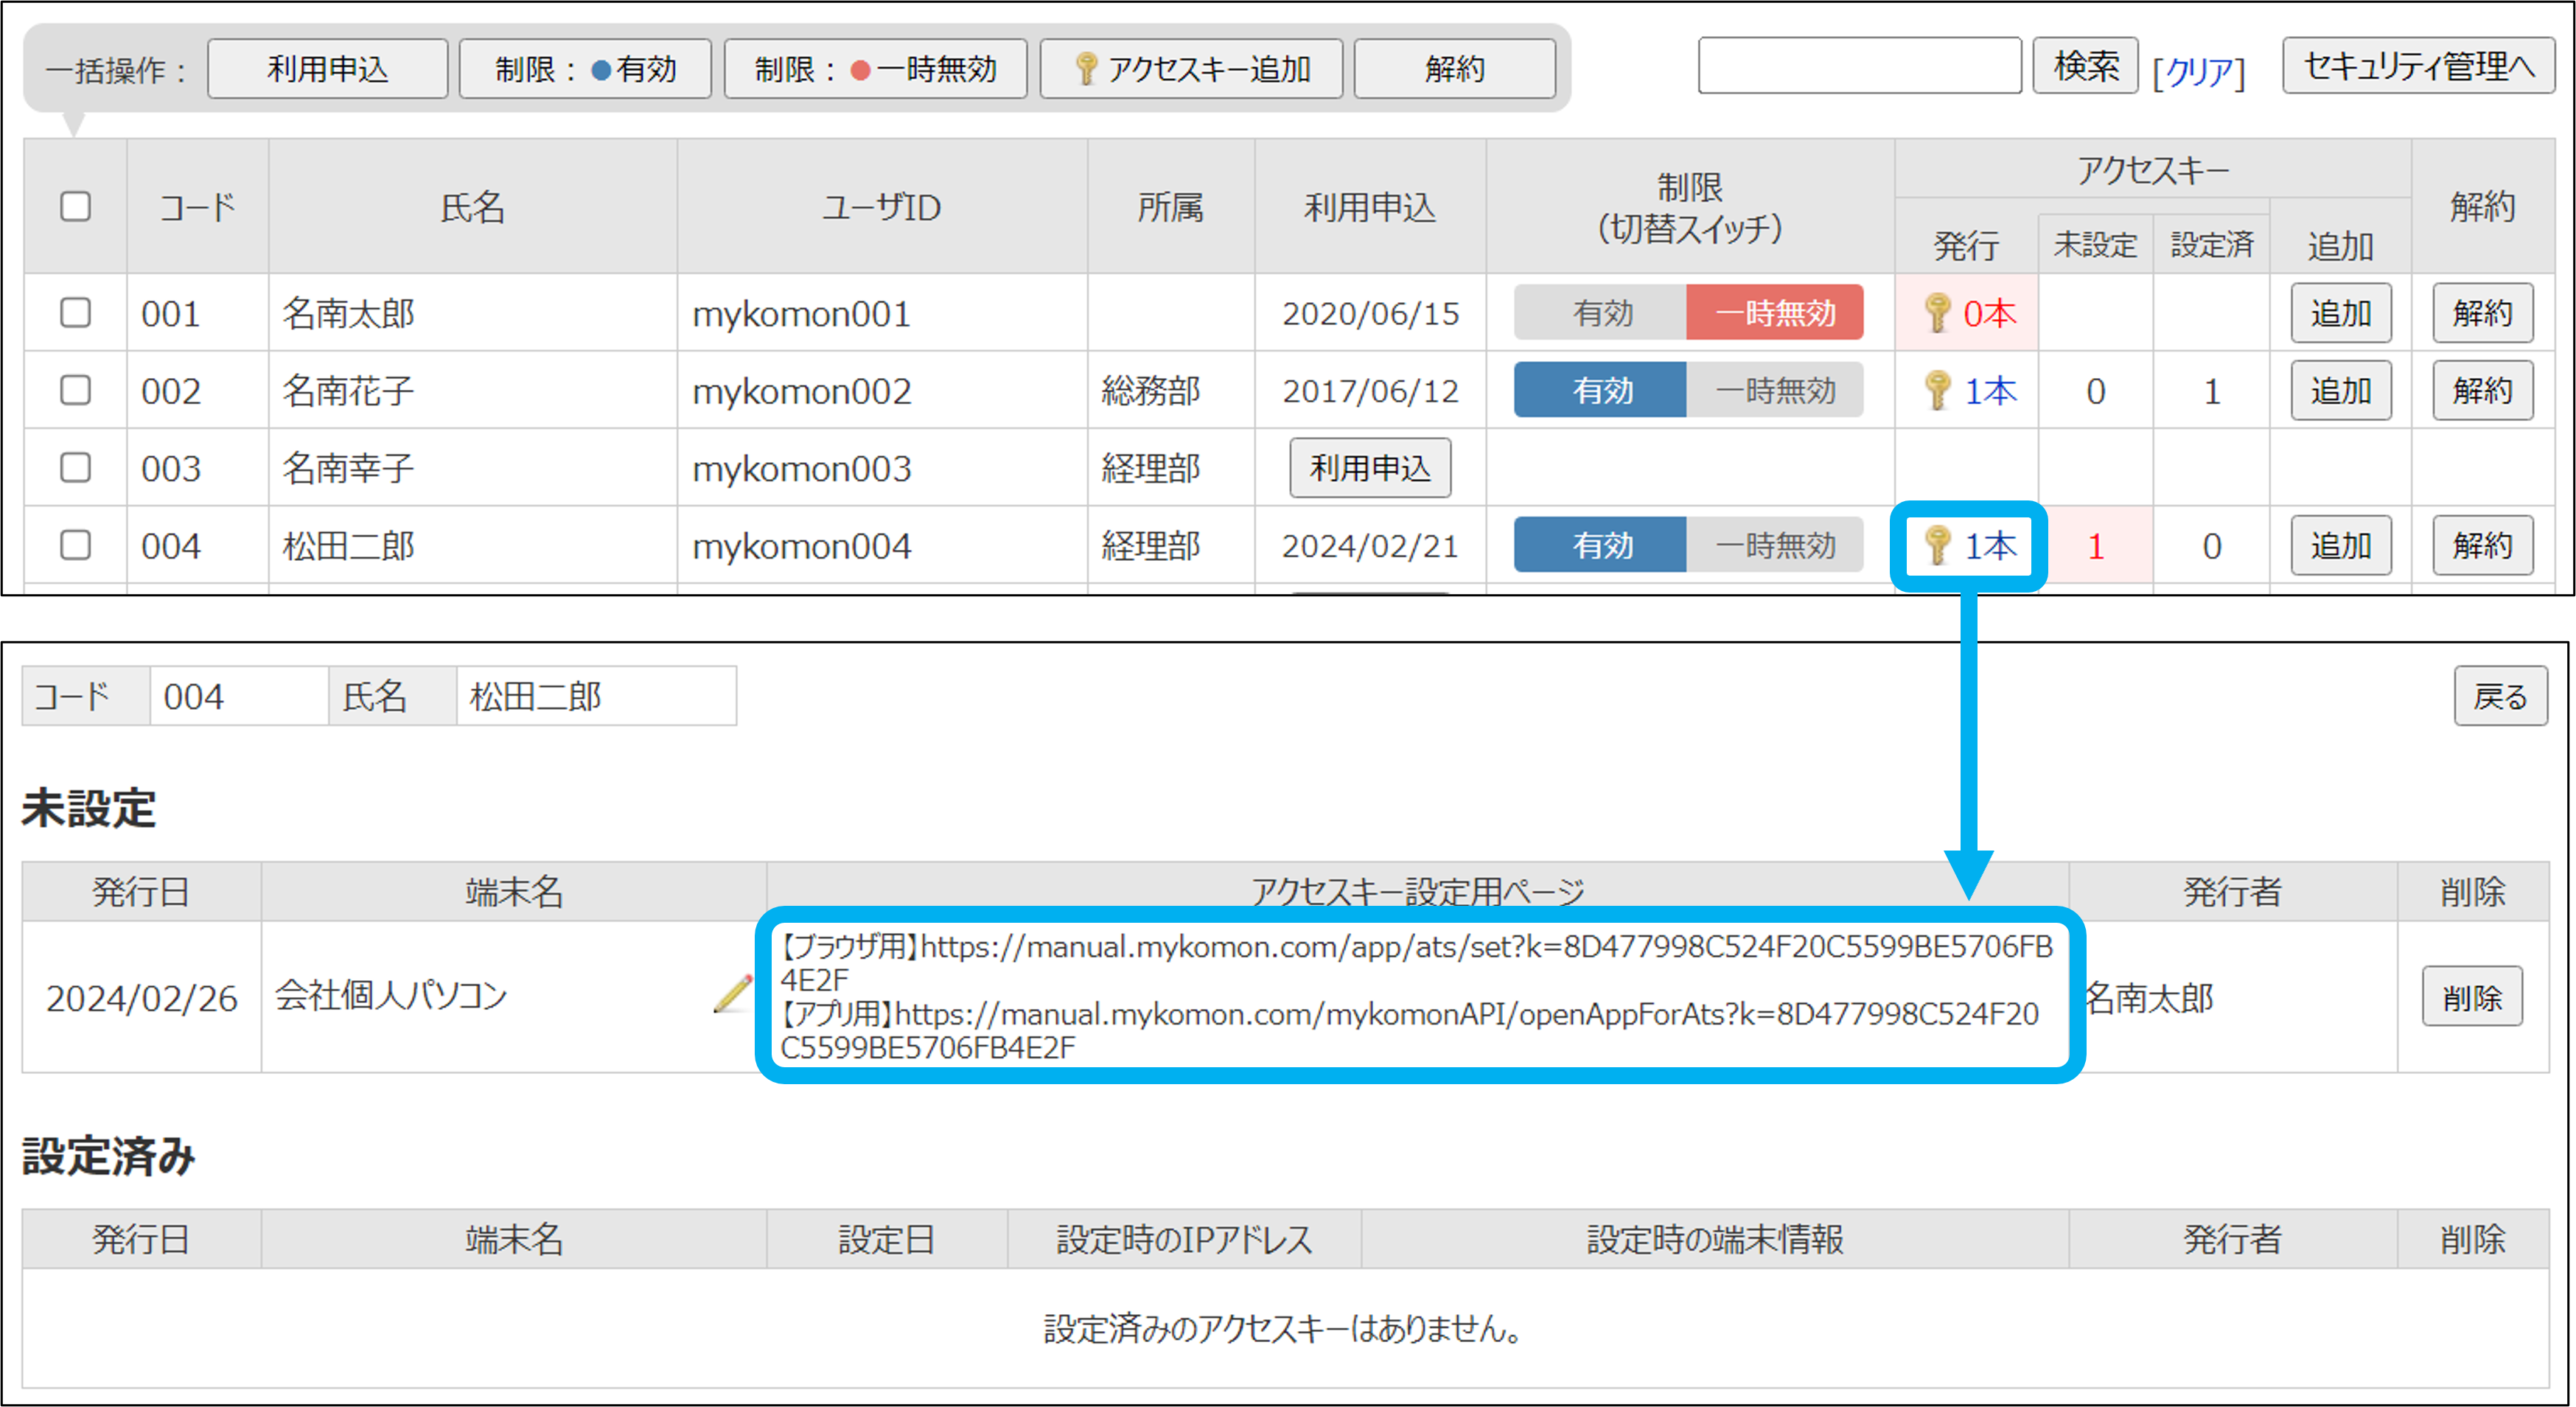
Task: Check the checkbox for row 001
Action: 75,313
